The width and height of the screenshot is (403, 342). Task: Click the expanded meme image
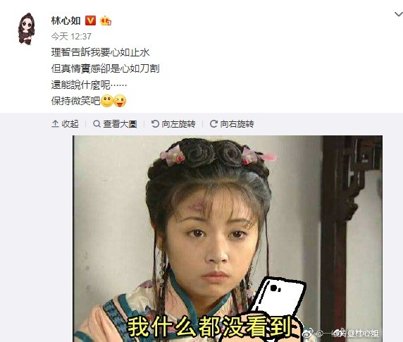point(228,238)
